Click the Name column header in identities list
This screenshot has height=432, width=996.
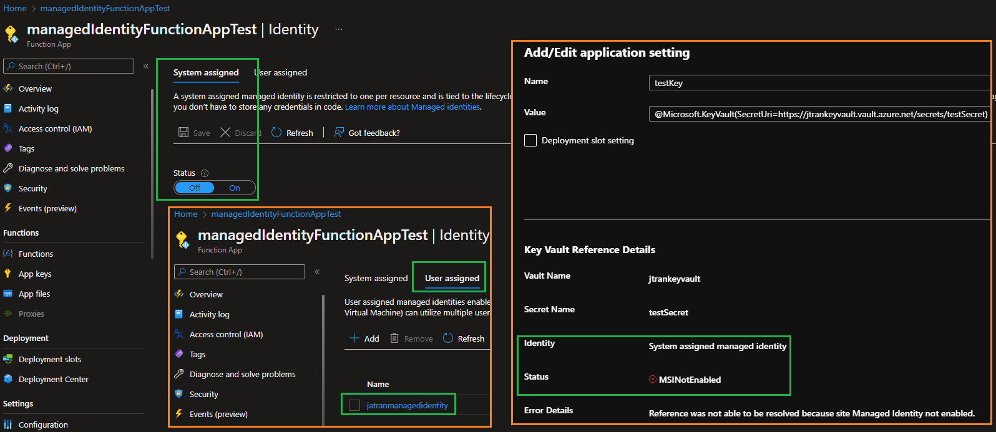click(x=378, y=384)
